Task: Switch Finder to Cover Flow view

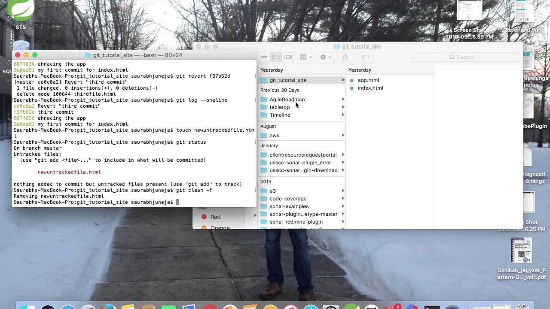Action: (288, 57)
